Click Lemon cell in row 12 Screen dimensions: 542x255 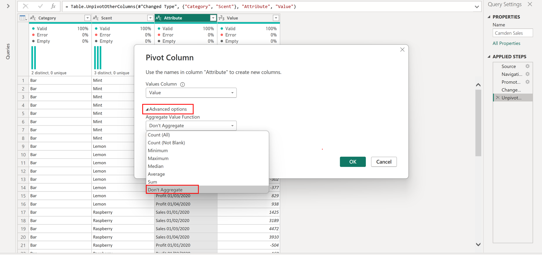113,171
